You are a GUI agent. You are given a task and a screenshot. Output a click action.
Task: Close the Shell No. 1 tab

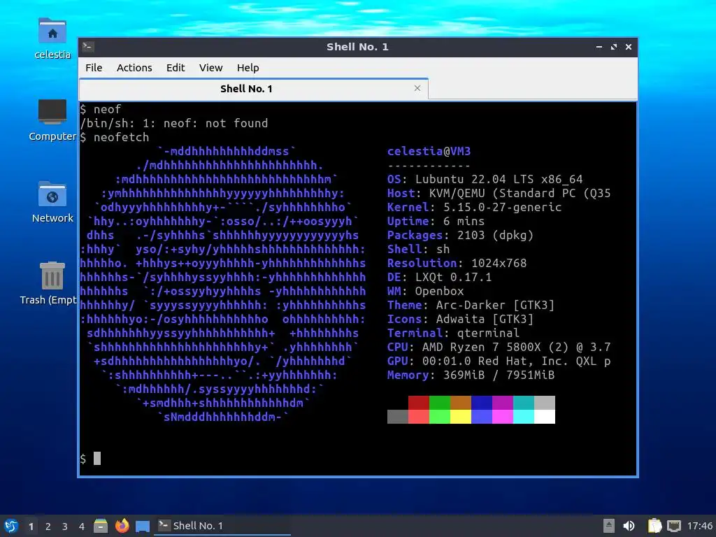(x=417, y=88)
